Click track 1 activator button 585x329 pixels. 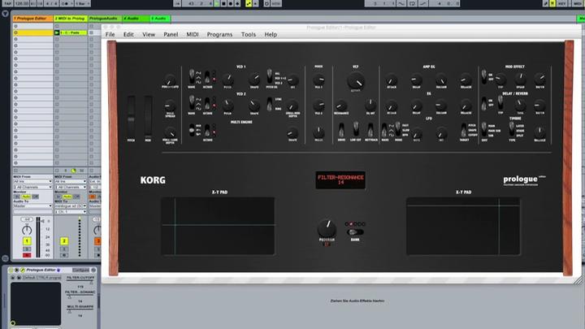pyautogui.click(x=27, y=241)
